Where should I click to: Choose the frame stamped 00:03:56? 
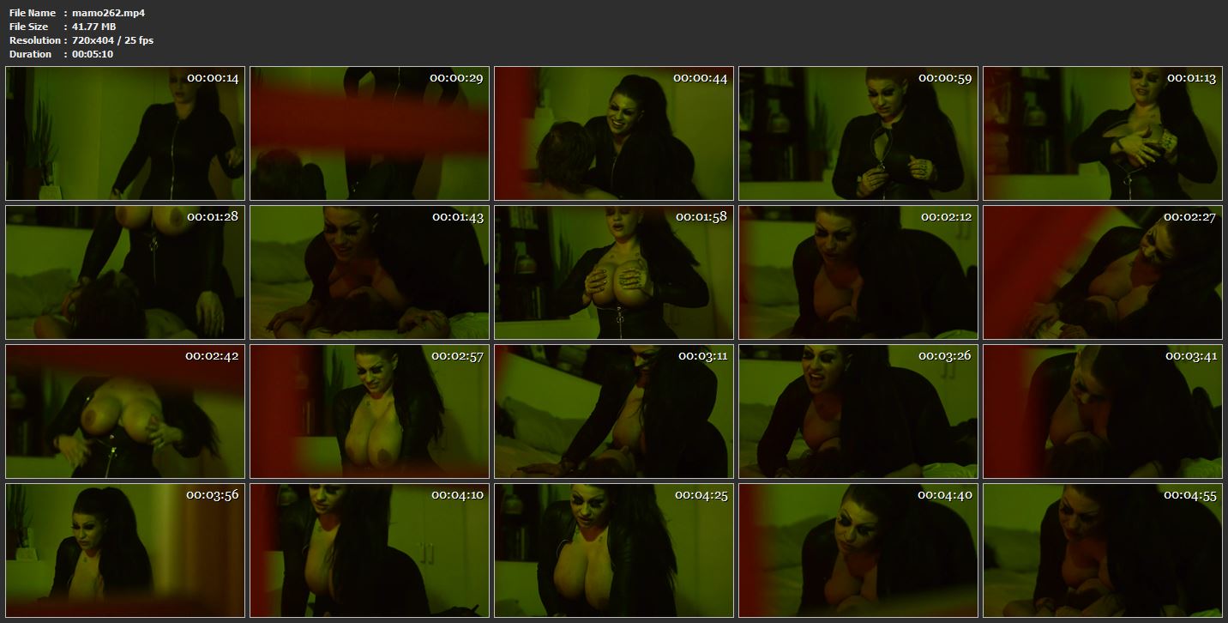point(125,550)
